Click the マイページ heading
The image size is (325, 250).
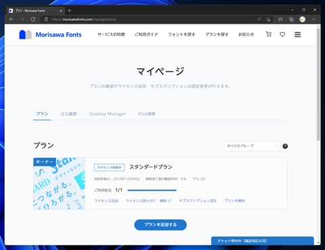(x=160, y=71)
